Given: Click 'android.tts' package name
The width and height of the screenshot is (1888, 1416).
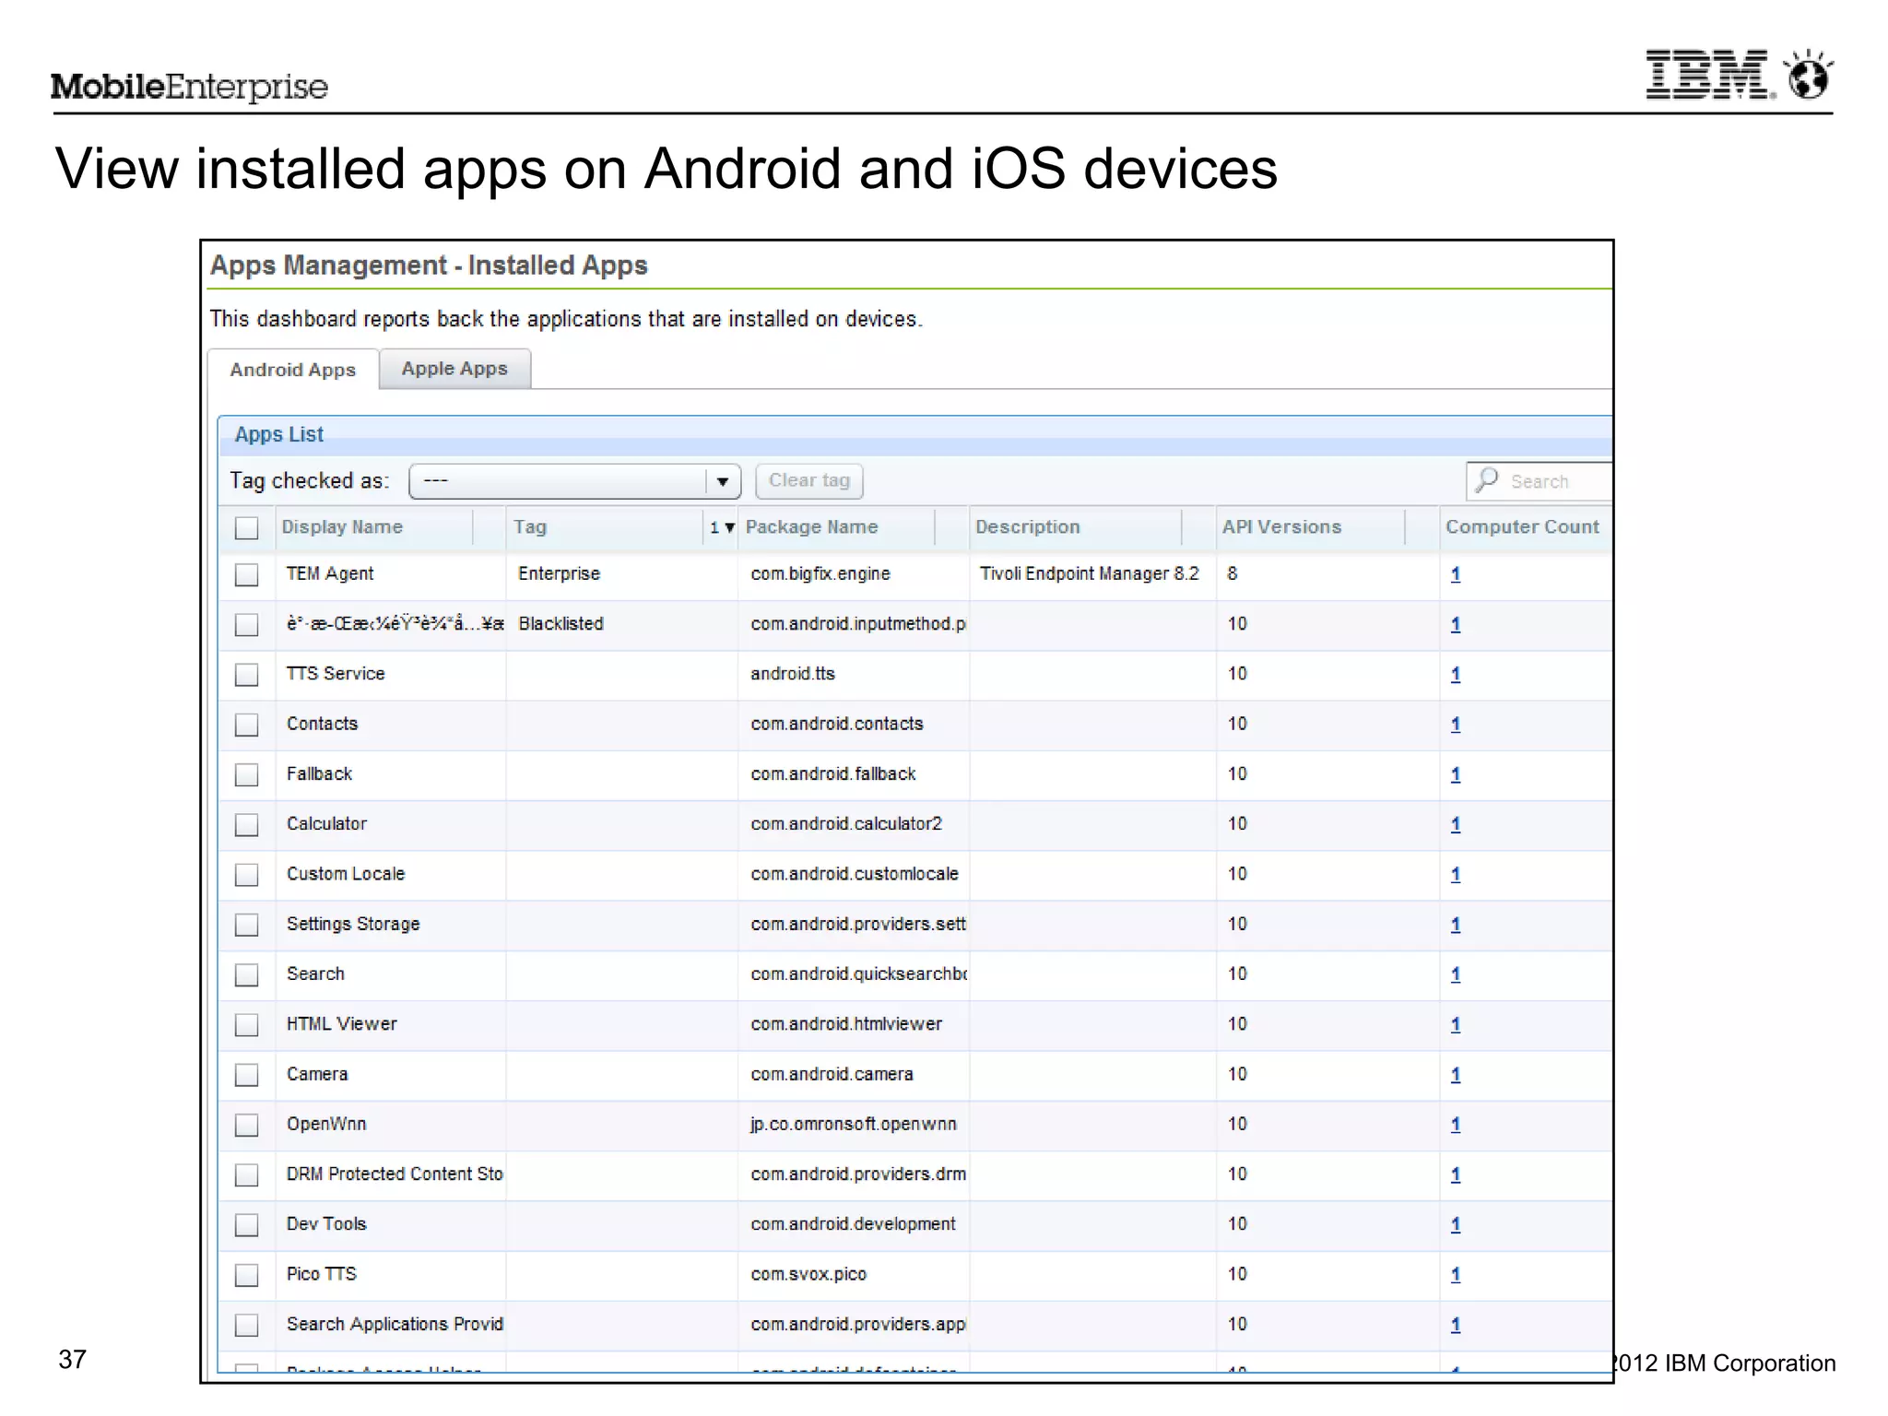Looking at the screenshot, I should [793, 674].
